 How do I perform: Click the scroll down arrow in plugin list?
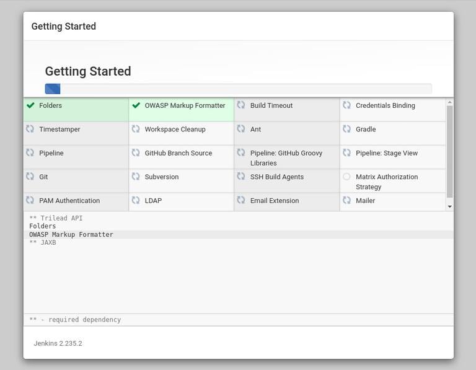pyautogui.click(x=449, y=206)
